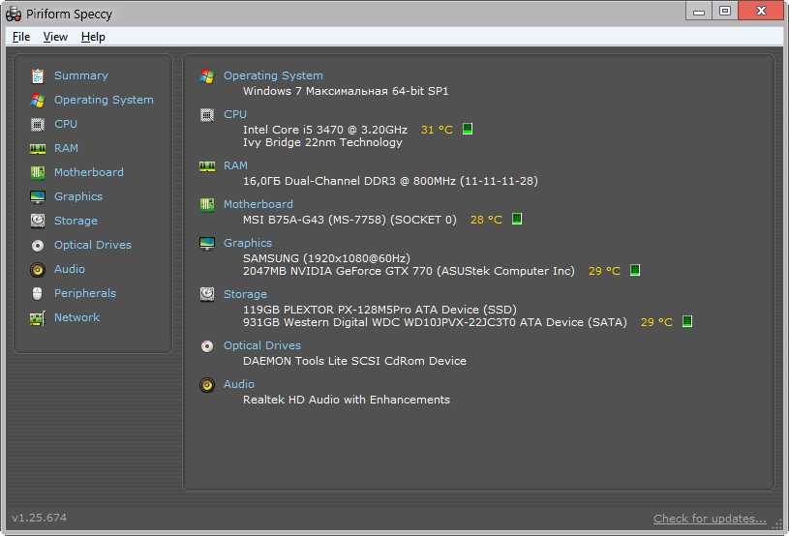This screenshot has height=536, width=789.
Task: Click the Graphics monitor icon in sidebar
Action: pos(38,196)
